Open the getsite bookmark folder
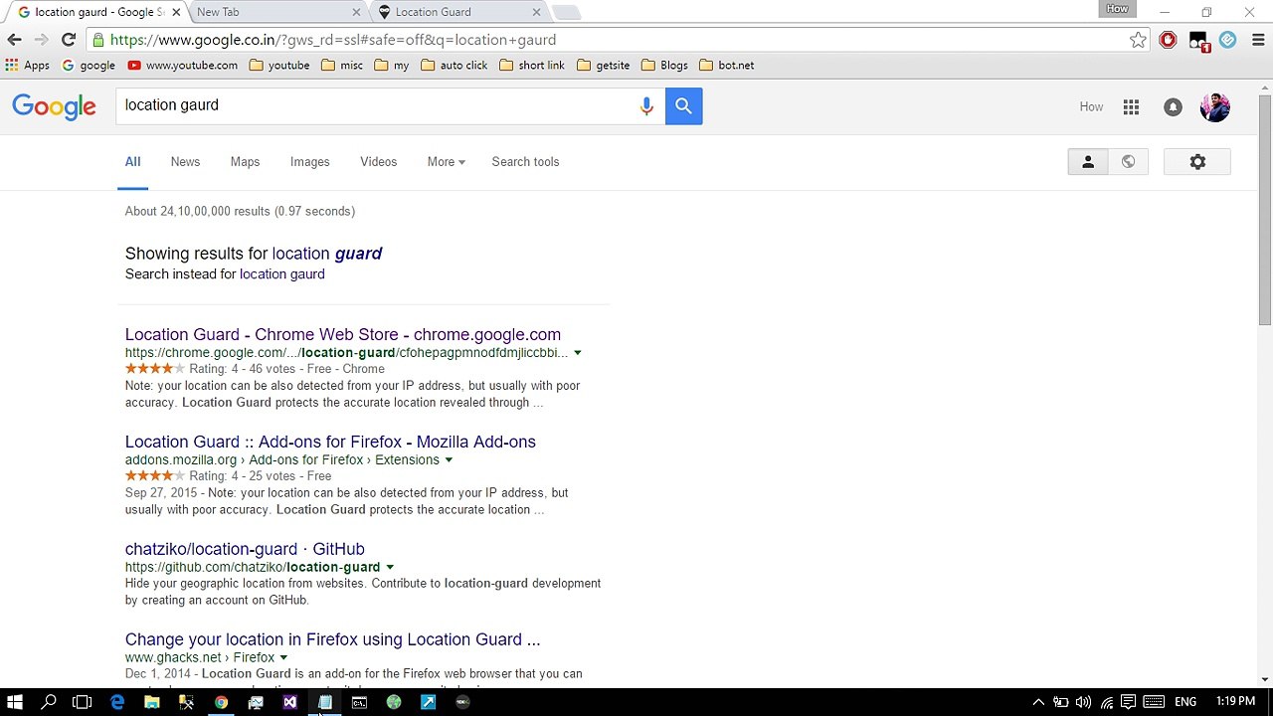 click(x=604, y=66)
